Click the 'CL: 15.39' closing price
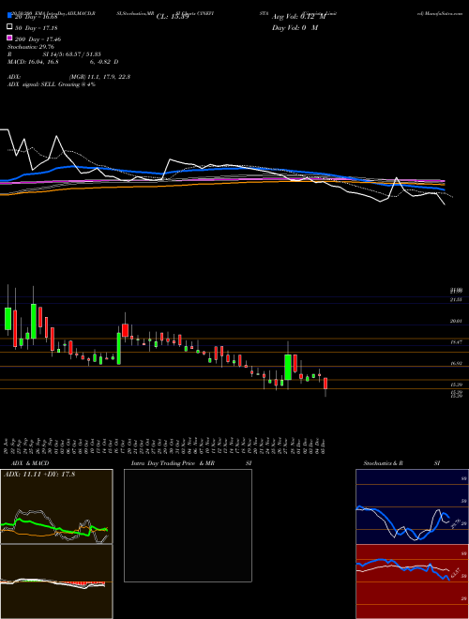The width and height of the screenshot is (469, 619). [x=173, y=17]
